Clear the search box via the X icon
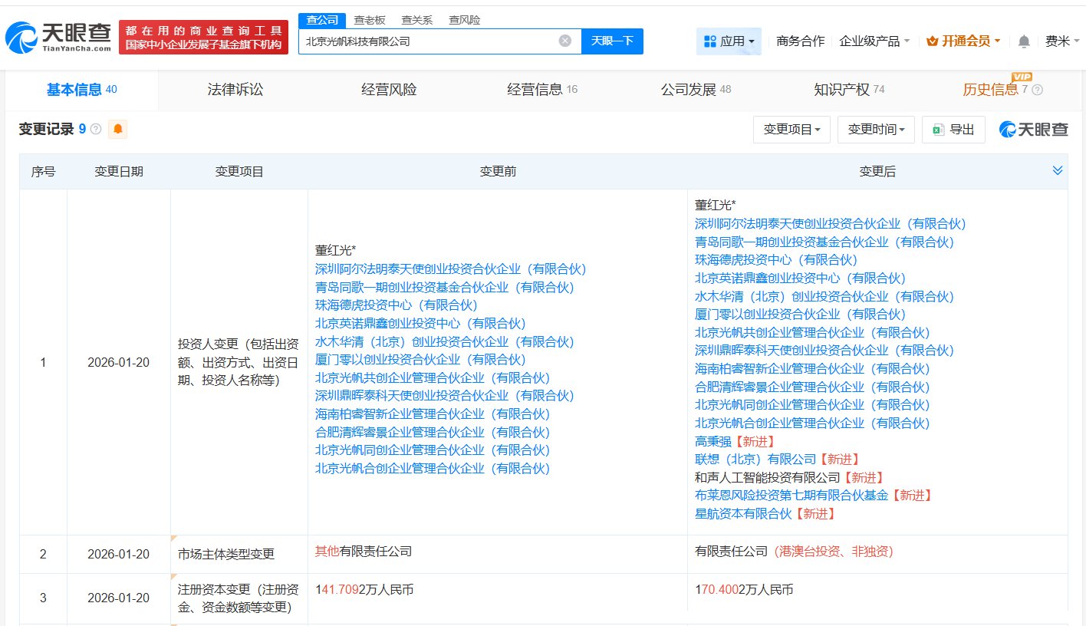Viewport: 1086px width, 626px height. point(565,41)
